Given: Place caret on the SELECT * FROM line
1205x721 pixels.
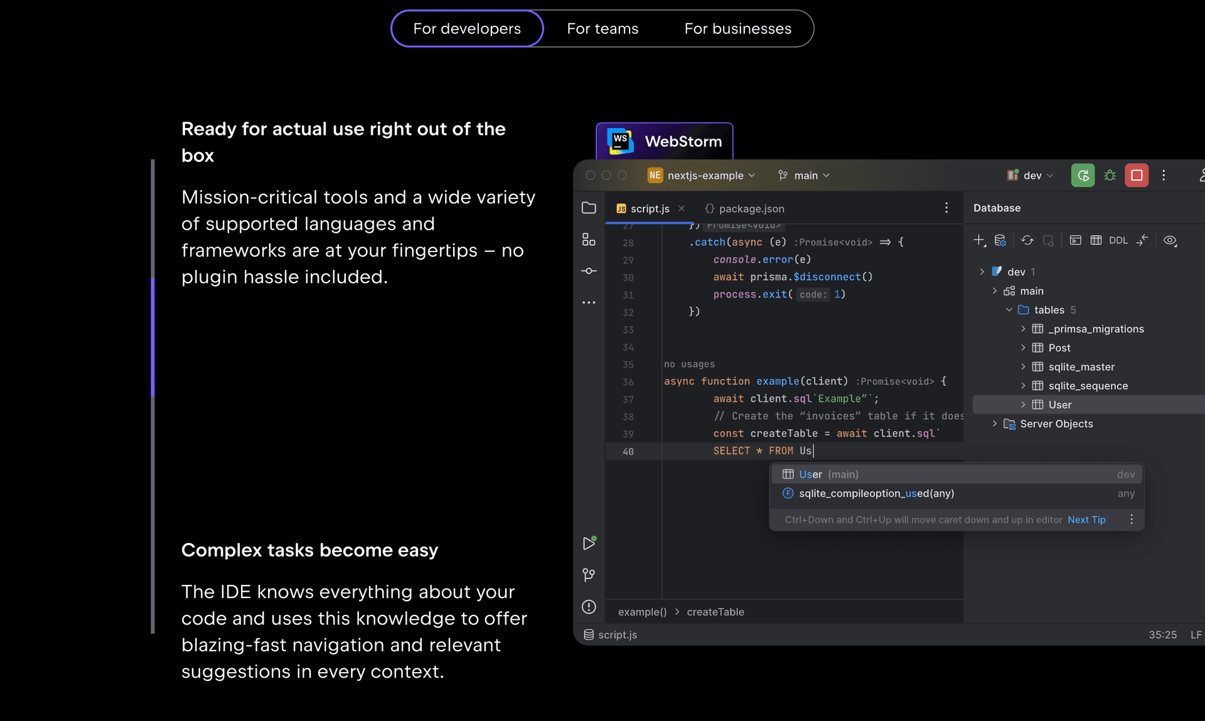Looking at the screenshot, I should 784,451.
